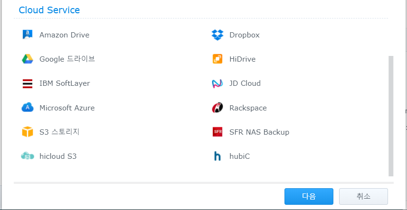Select the orange HiDrive icon
This screenshot has height=210, width=407.
[217, 59]
